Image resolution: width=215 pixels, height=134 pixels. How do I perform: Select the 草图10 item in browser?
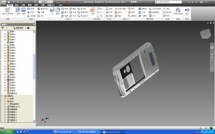(x=11, y=64)
